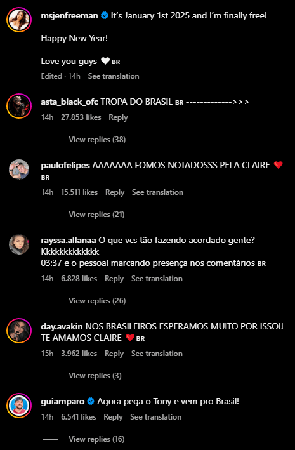The width and height of the screenshot is (295, 450).
Task: Show the 3 replies under day.avakin
Action: pos(95,376)
